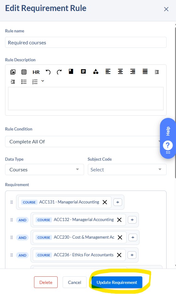The image size is (176, 294).
Task: Click the bookmark-shaped editor icon
Action: coord(71,71)
